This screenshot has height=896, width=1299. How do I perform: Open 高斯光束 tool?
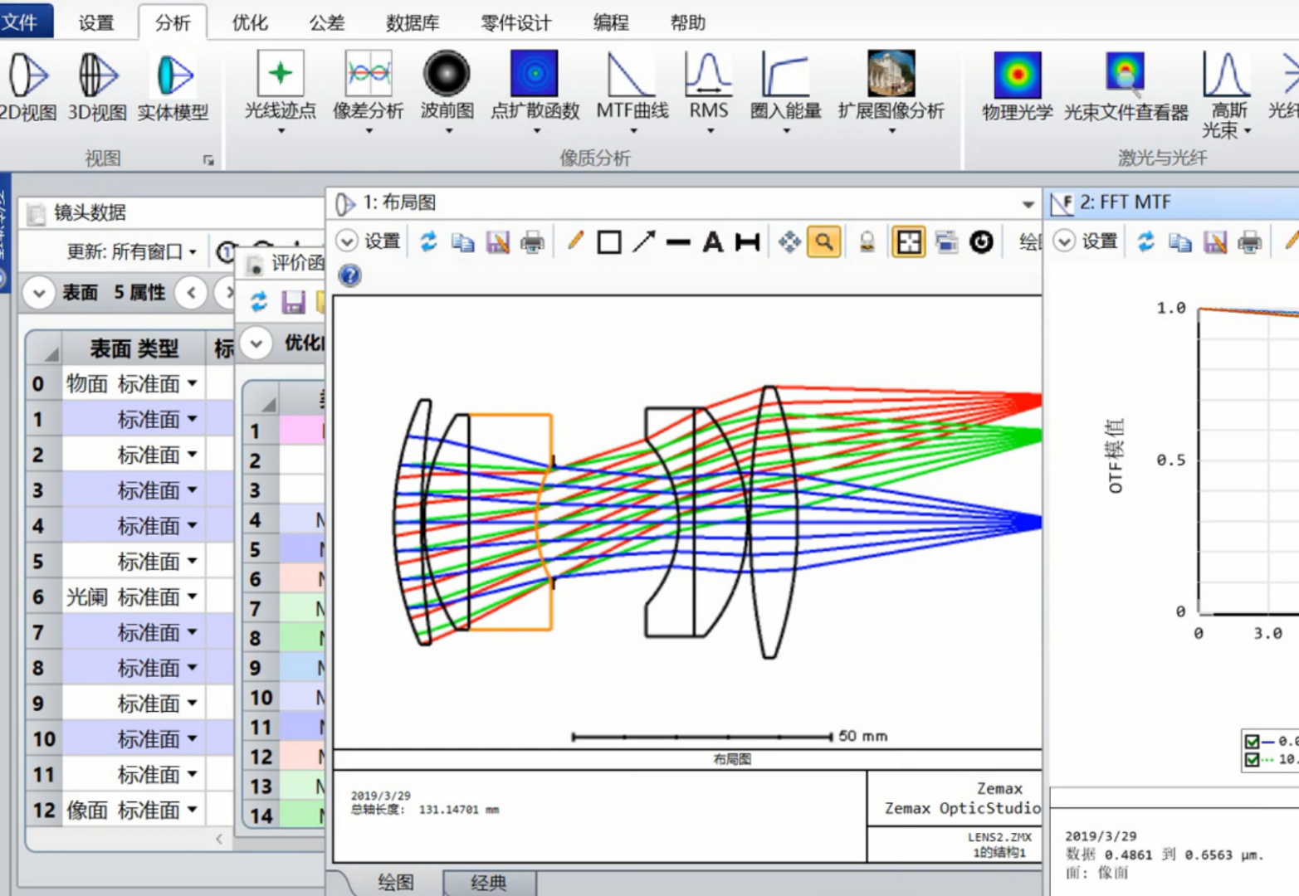(1227, 95)
